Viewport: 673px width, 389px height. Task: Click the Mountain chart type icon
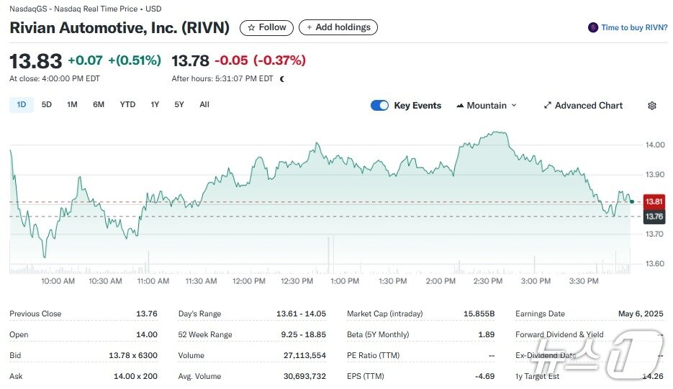click(x=460, y=106)
